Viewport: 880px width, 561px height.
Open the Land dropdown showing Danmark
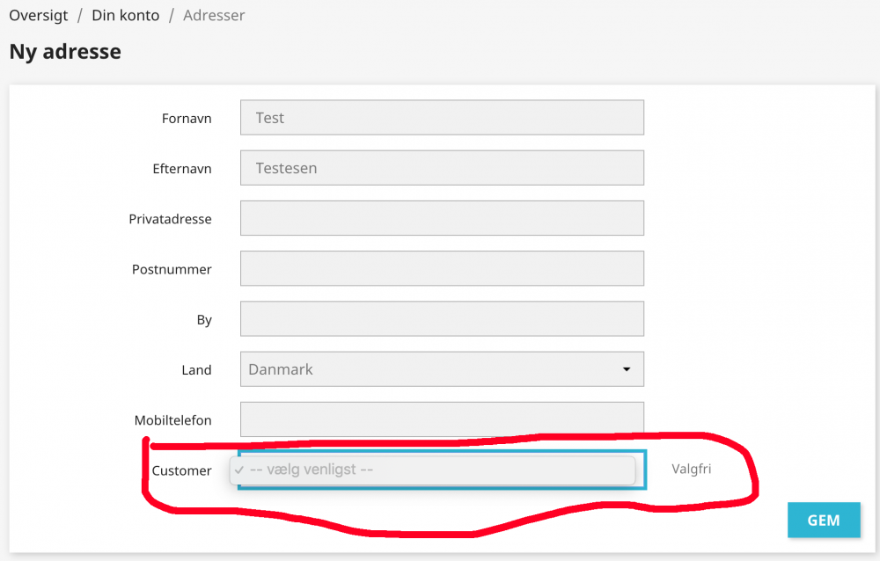point(442,369)
